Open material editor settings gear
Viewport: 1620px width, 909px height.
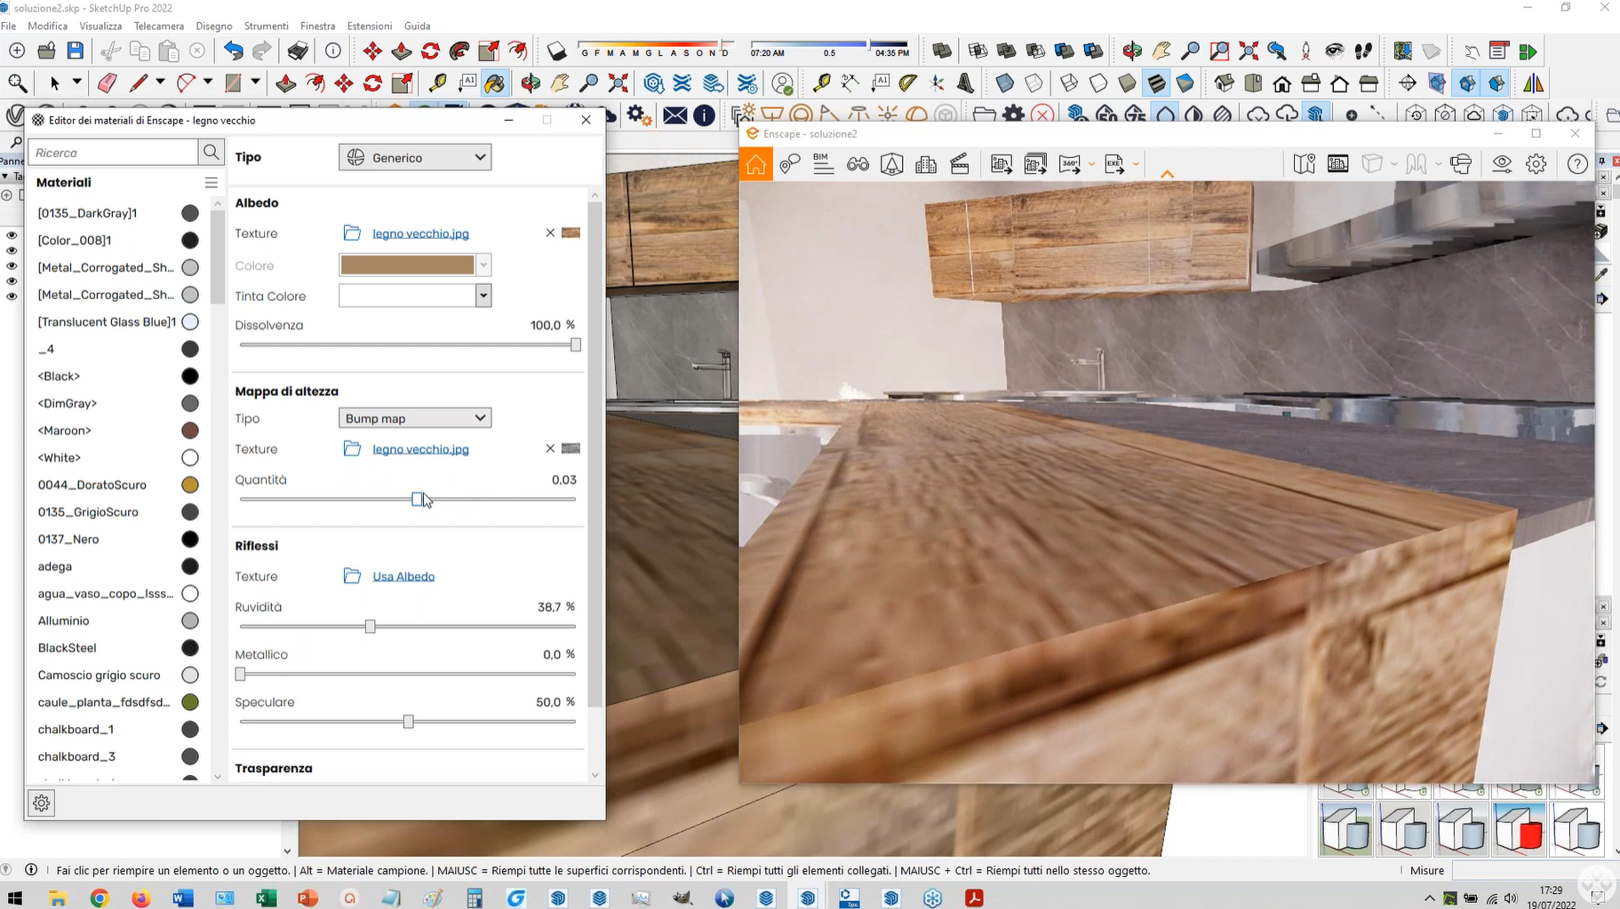[42, 803]
